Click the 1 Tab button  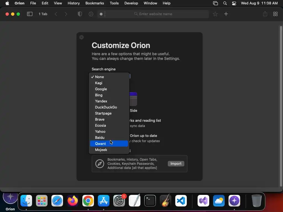point(43,14)
